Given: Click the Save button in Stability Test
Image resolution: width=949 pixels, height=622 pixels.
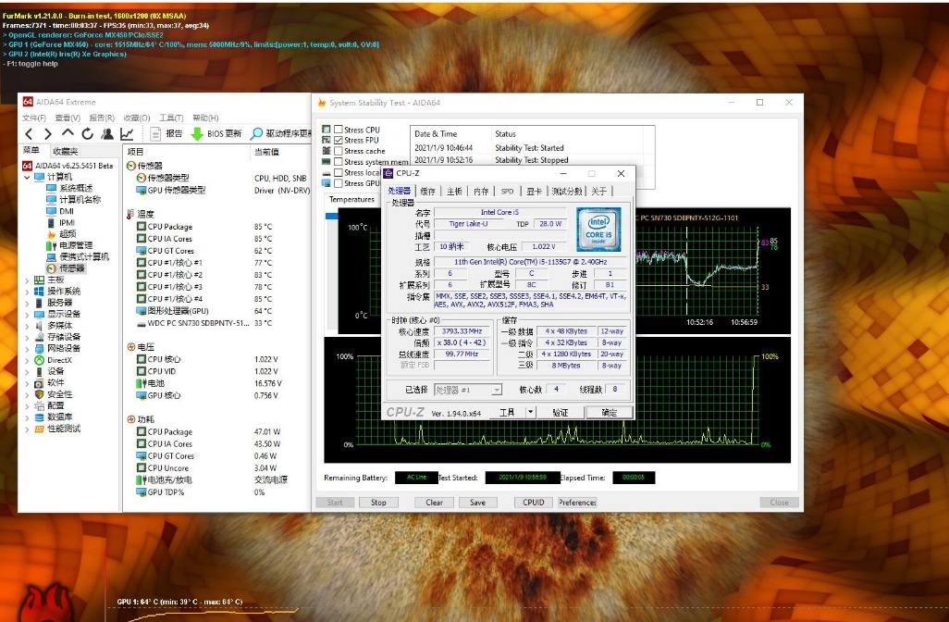Looking at the screenshot, I should coord(477,503).
